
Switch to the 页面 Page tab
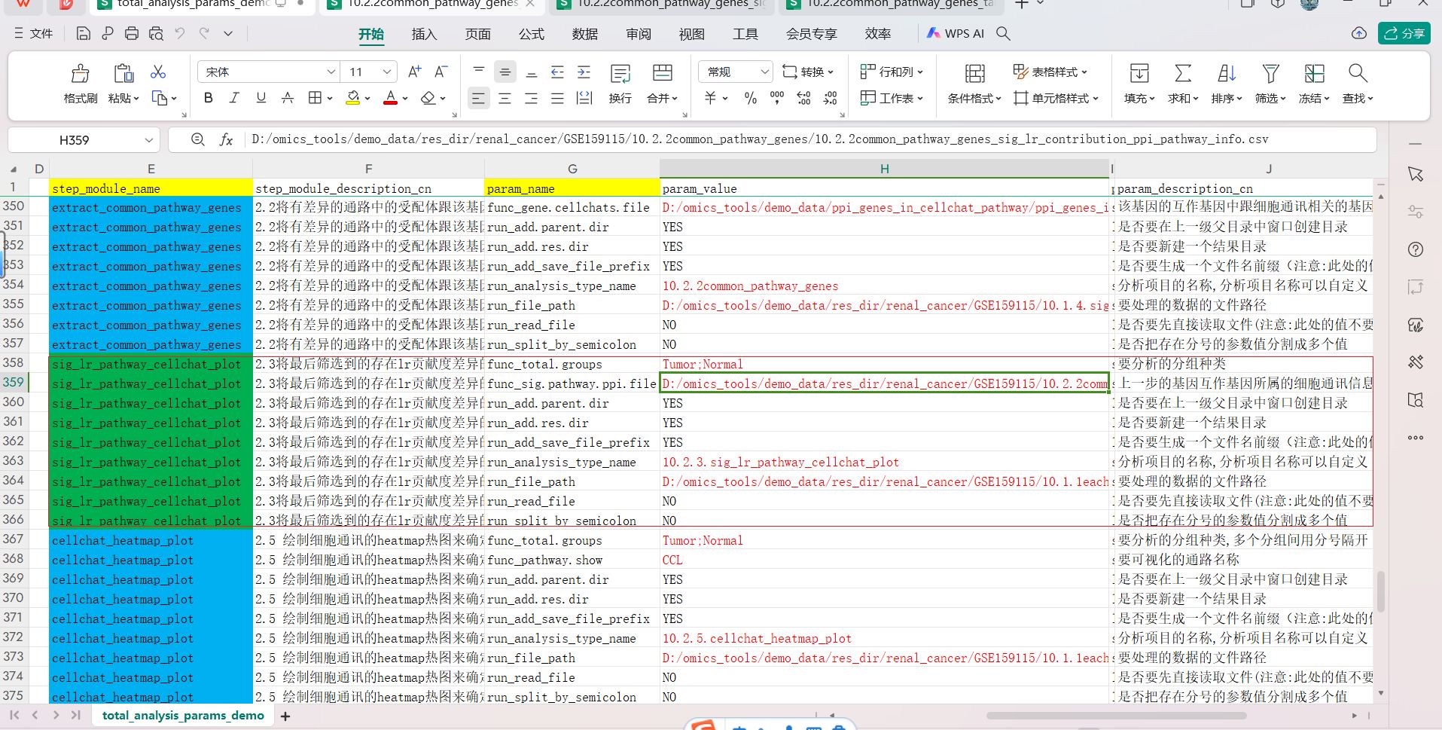[x=477, y=34]
